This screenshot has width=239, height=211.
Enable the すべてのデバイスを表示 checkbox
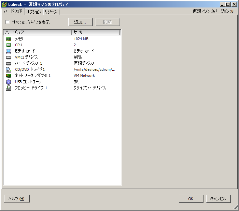pos(8,22)
